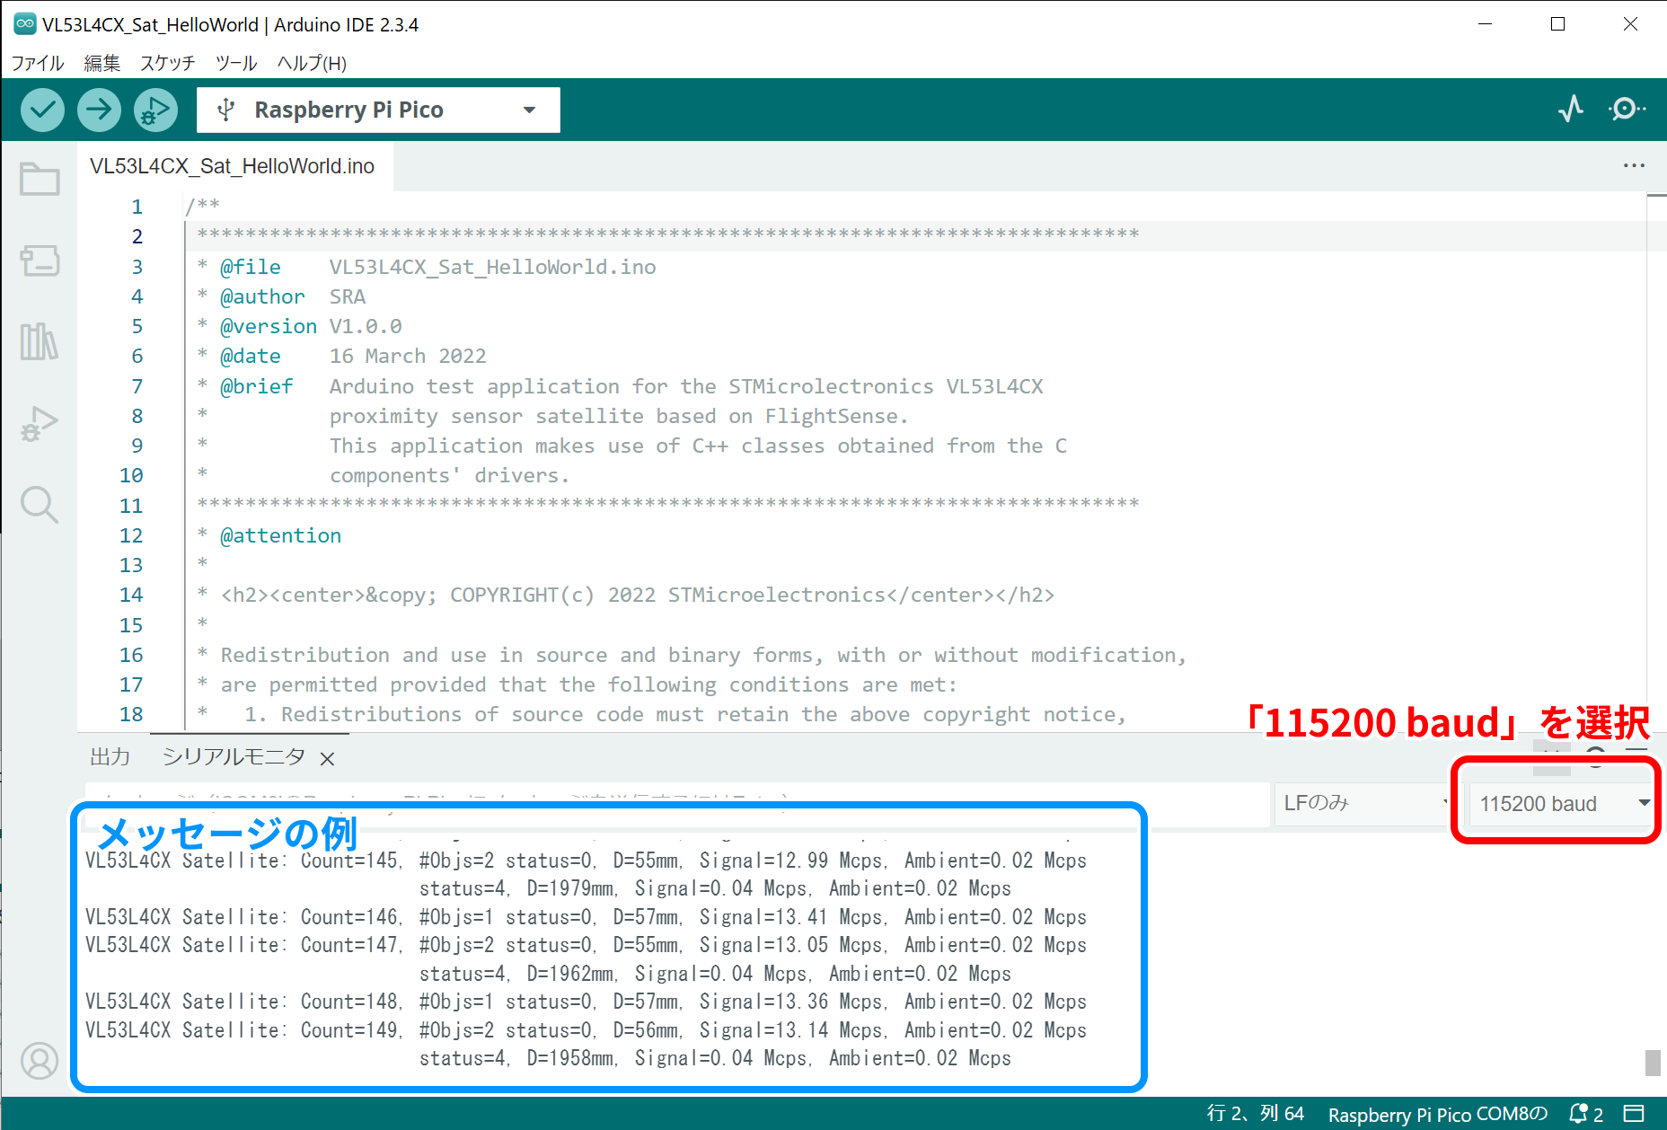Open the Debug sidebar panel icon

click(x=40, y=423)
